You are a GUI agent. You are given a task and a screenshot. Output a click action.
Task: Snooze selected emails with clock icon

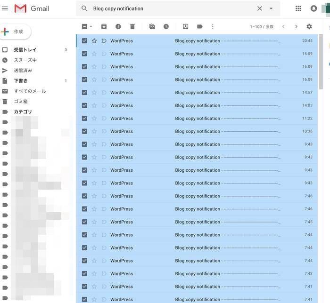click(166, 27)
